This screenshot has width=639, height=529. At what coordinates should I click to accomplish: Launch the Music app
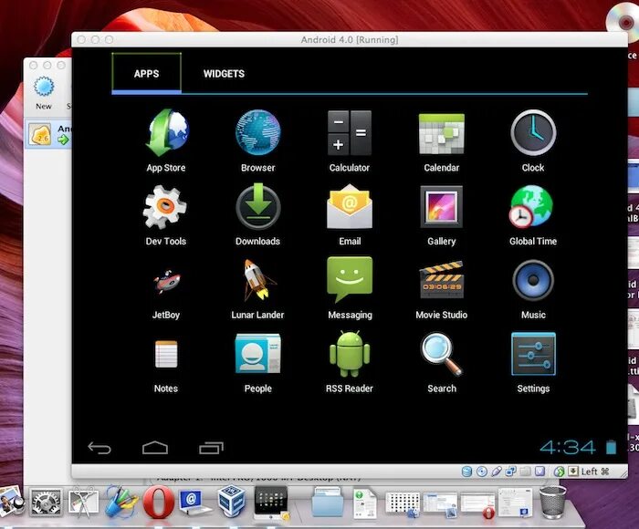533,288
